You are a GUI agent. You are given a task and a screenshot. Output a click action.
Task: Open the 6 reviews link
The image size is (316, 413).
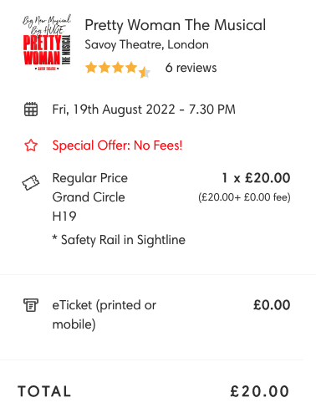tap(191, 68)
